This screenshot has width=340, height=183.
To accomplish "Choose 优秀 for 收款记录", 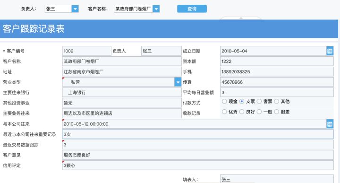I will pos(224,112).
